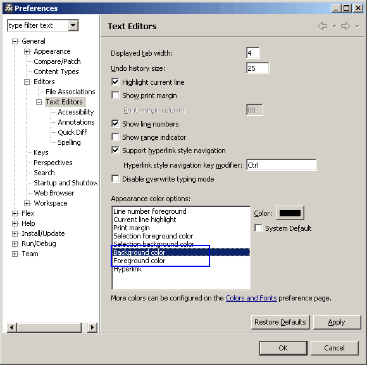The height and width of the screenshot is (365, 367).
Task: Click the Undo history size field
Action: (258, 68)
